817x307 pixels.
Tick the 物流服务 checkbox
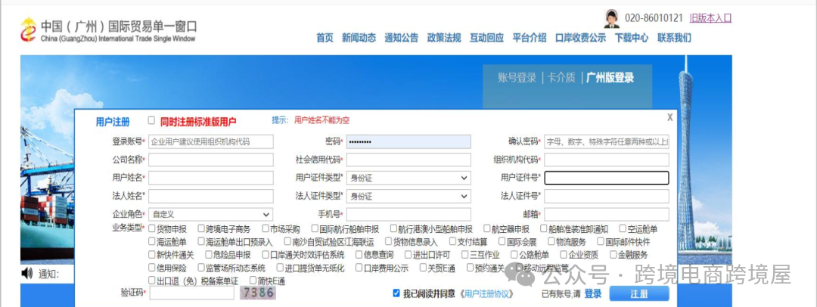tap(551, 241)
